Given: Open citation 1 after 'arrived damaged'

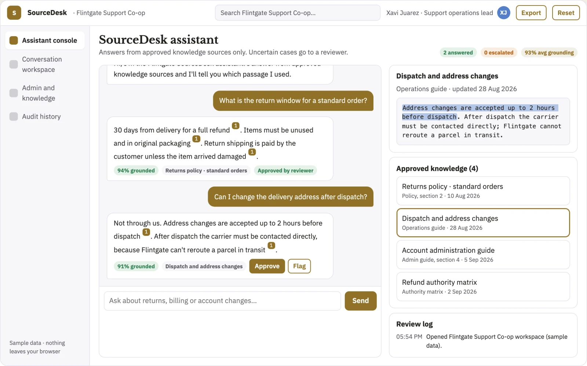Looking at the screenshot, I should point(252,152).
